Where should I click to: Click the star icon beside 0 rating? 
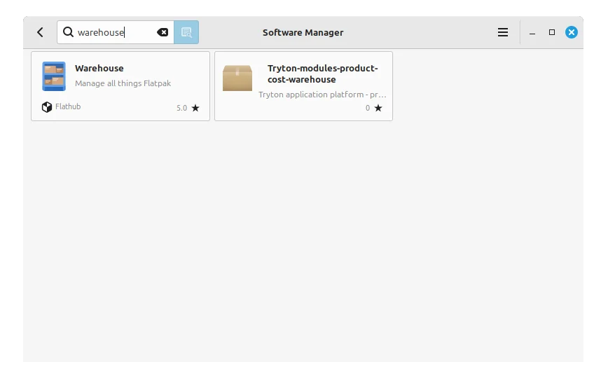(x=378, y=108)
